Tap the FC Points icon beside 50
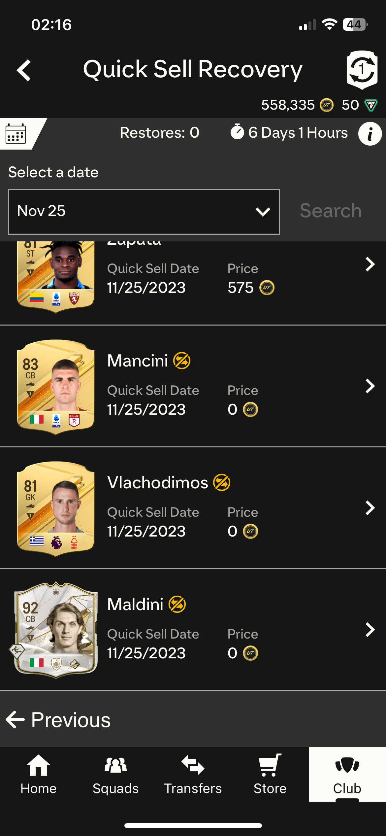 pos(371,105)
